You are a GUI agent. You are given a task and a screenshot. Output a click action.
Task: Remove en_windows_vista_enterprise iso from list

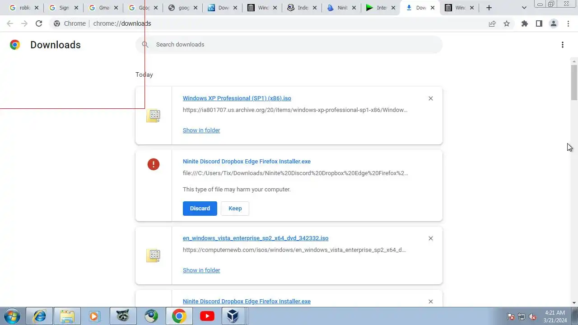pos(430,238)
